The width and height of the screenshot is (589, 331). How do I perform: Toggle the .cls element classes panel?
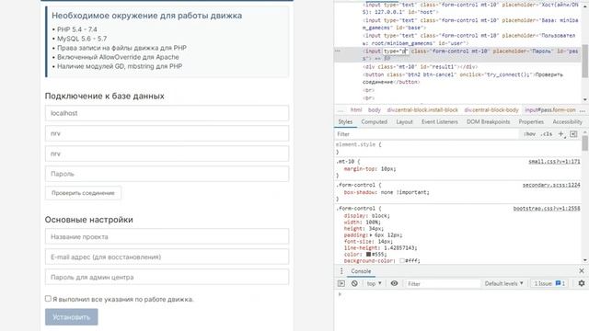click(x=547, y=134)
